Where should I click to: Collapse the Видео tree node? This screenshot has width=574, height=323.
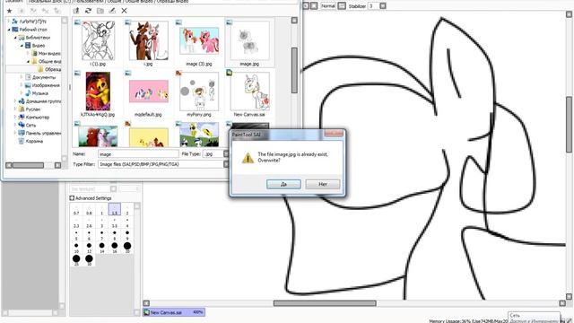click(x=22, y=46)
